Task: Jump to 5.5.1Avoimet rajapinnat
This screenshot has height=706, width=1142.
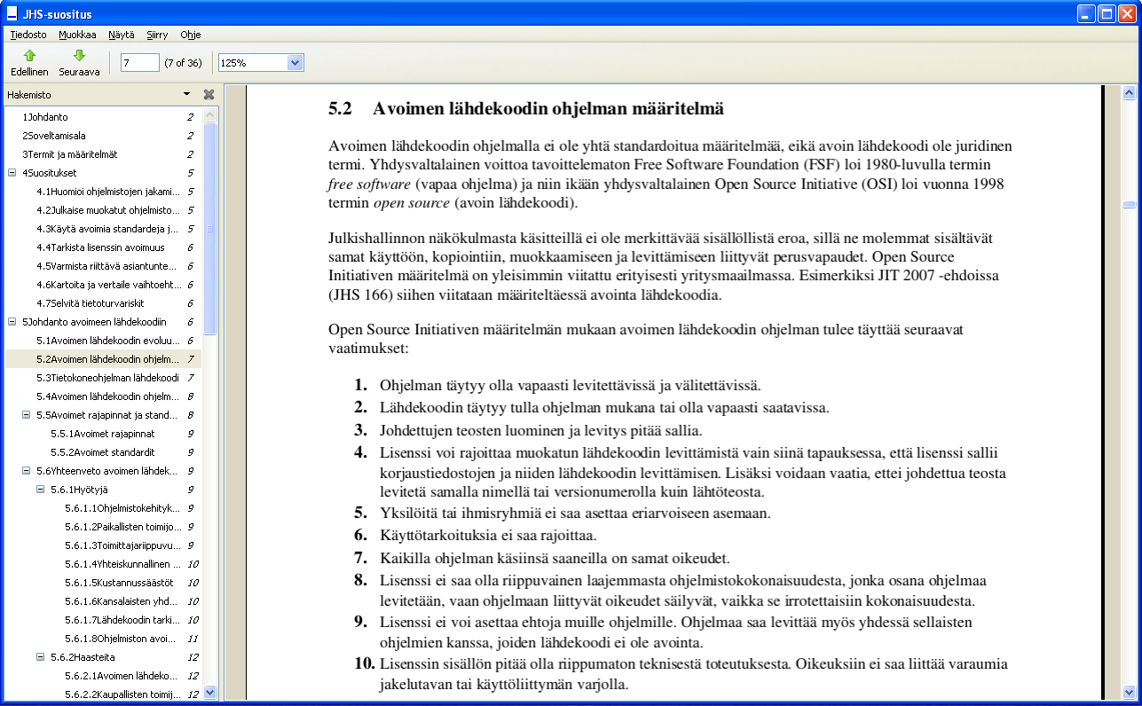Action: pyautogui.click(x=103, y=434)
